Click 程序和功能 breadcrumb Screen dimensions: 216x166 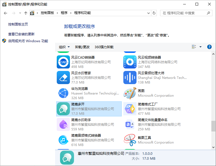click(83, 13)
